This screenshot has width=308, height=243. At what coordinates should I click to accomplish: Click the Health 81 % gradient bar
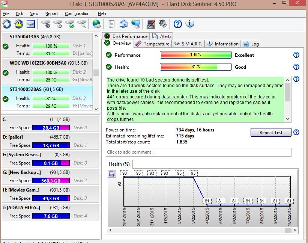pyautogui.click(x=196, y=67)
